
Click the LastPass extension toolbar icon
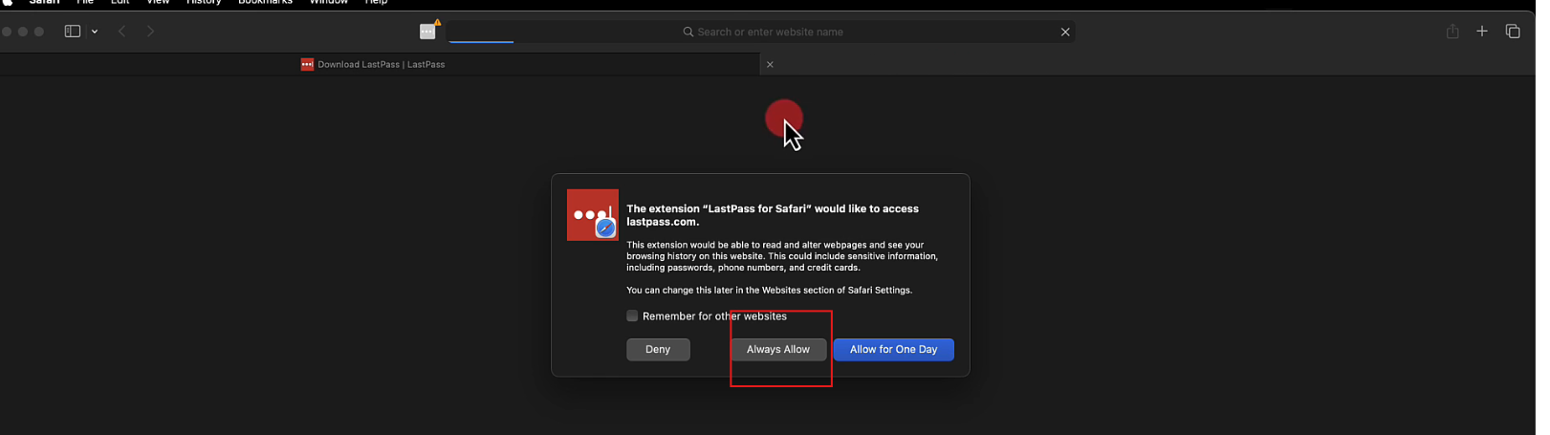[x=427, y=32]
